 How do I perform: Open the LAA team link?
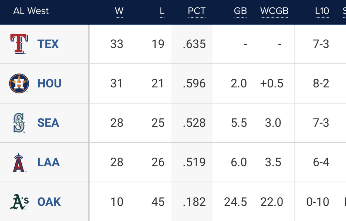pos(48,162)
